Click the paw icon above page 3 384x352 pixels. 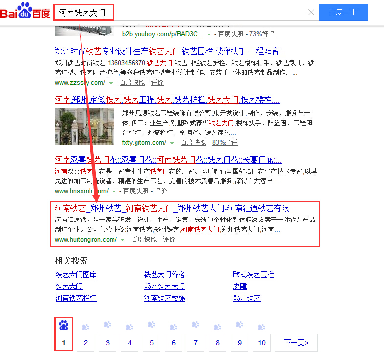click(108, 325)
